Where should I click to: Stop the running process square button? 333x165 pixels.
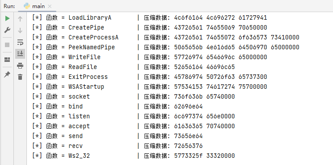pyautogui.click(x=7, y=45)
